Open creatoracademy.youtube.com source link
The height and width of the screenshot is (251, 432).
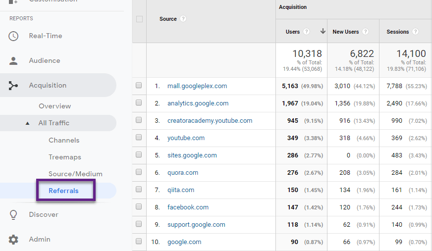[210, 120]
